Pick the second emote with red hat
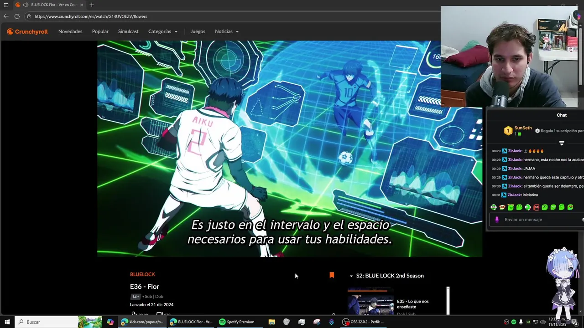The image size is (584, 328). pos(502,207)
